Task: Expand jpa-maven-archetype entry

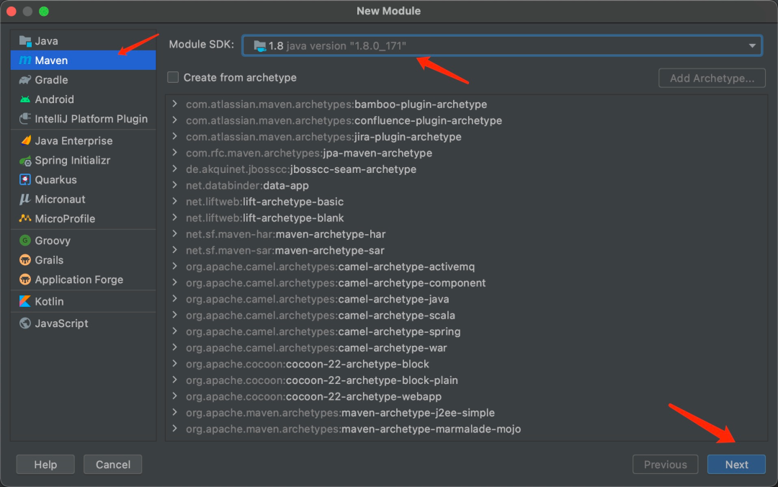Action: pyautogui.click(x=174, y=153)
